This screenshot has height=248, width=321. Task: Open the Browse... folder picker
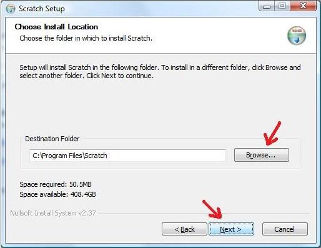[262, 155]
